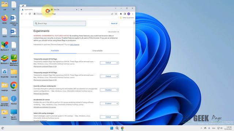Screen dimensions: 234x131
Task: Click the address bar showing chrome://flags
Action: (72, 14)
